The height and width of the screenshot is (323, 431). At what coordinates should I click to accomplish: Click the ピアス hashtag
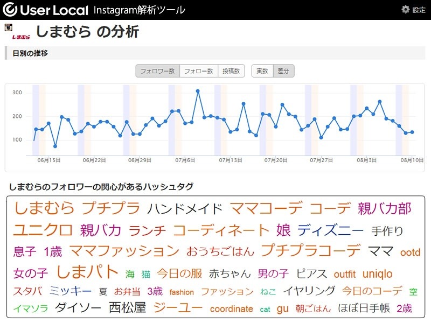[311, 273]
